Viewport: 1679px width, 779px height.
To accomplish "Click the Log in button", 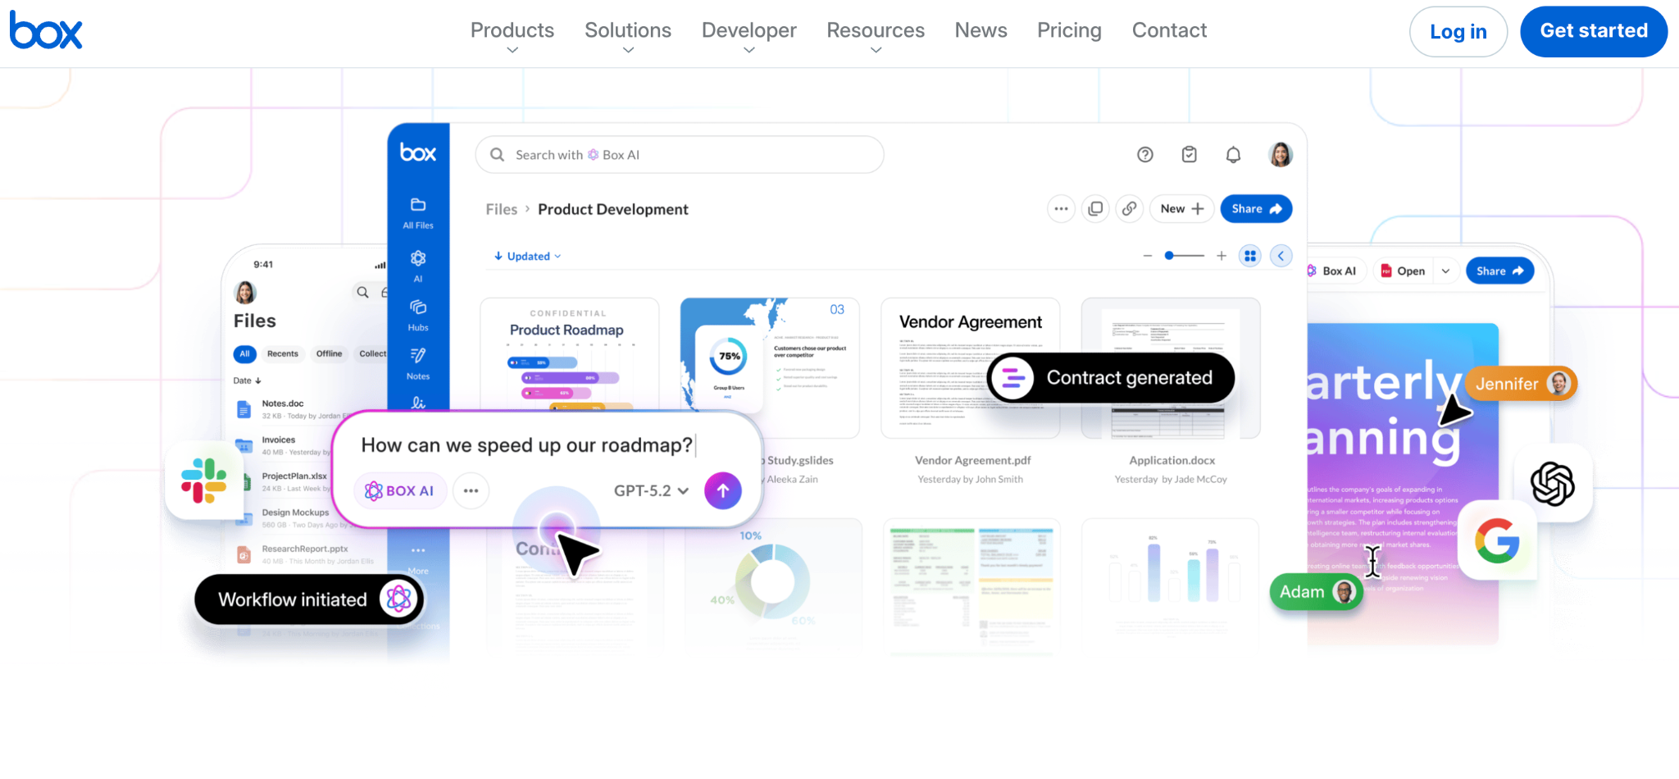I will tap(1458, 32).
